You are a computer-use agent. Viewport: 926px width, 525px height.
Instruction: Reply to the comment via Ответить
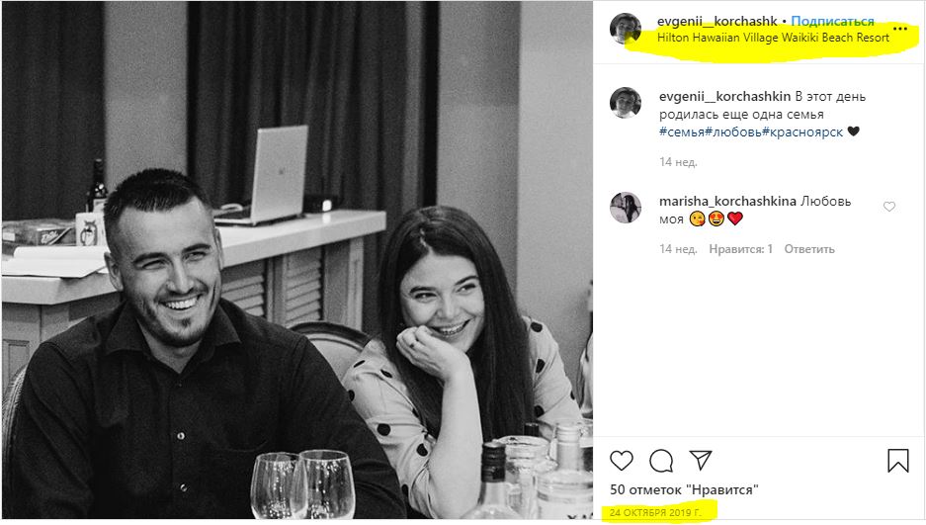tap(809, 249)
